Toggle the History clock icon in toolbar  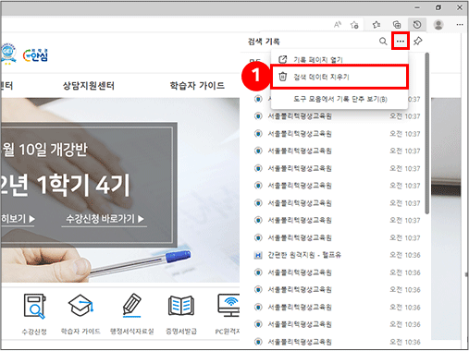pyautogui.click(x=417, y=25)
